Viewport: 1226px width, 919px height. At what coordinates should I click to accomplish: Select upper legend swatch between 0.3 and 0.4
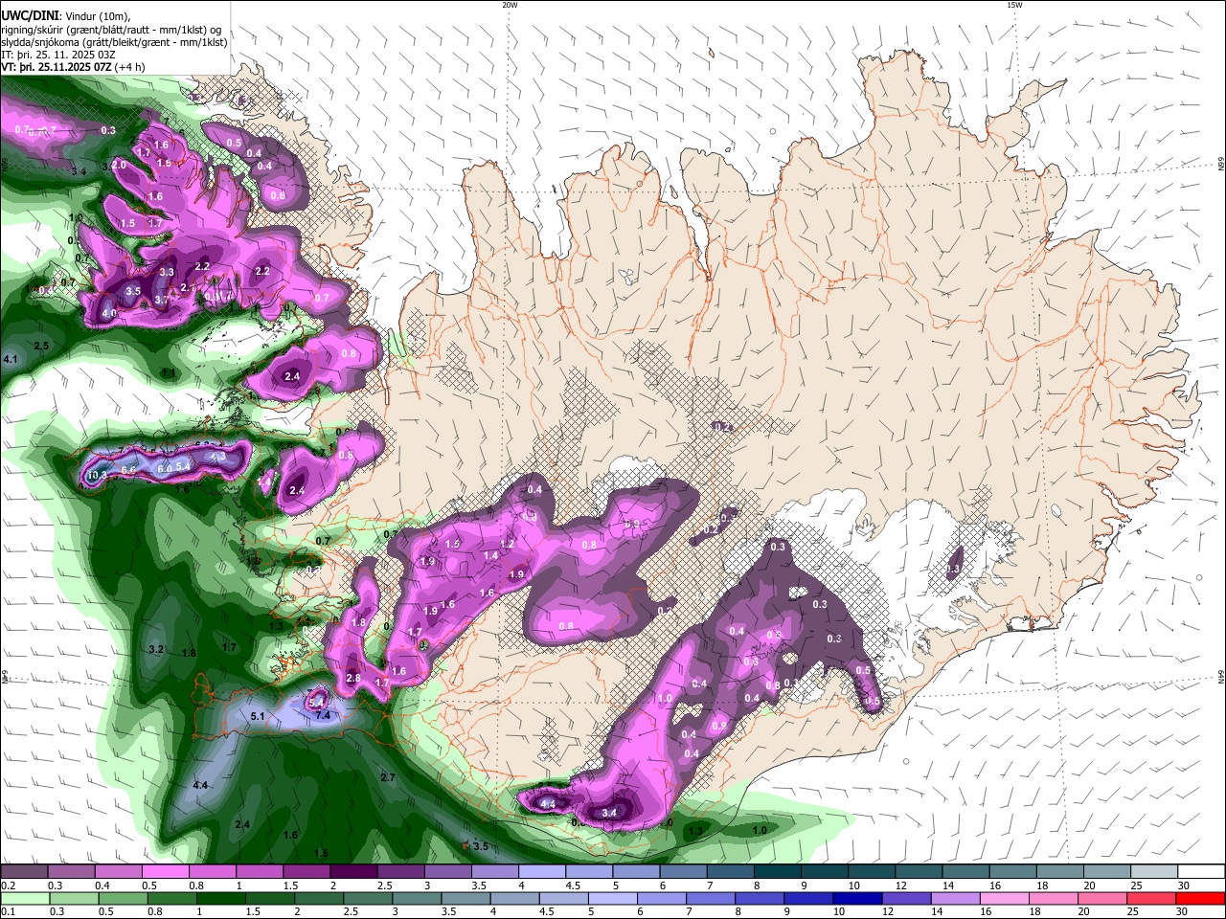[x=71, y=872]
